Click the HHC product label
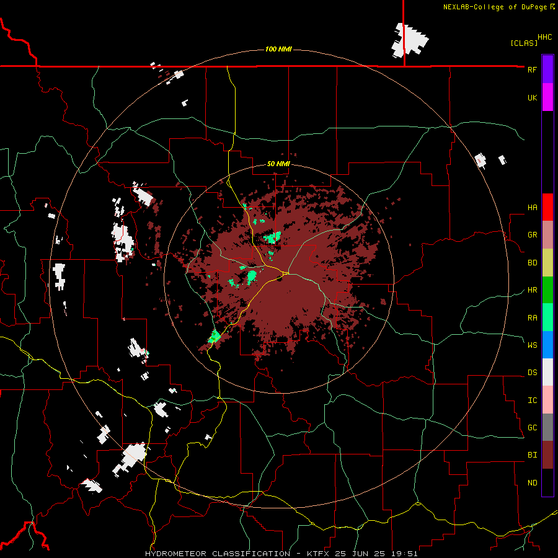Image resolution: width=558 pixels, height=558 pixels. point(544,37)
